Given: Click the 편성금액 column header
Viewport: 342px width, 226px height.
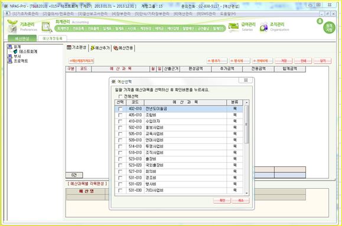Looking at the screenshot, I should click(x=196, y=69).
